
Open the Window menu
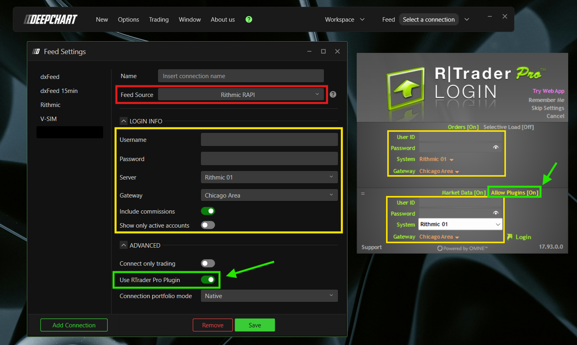[190, 19]
